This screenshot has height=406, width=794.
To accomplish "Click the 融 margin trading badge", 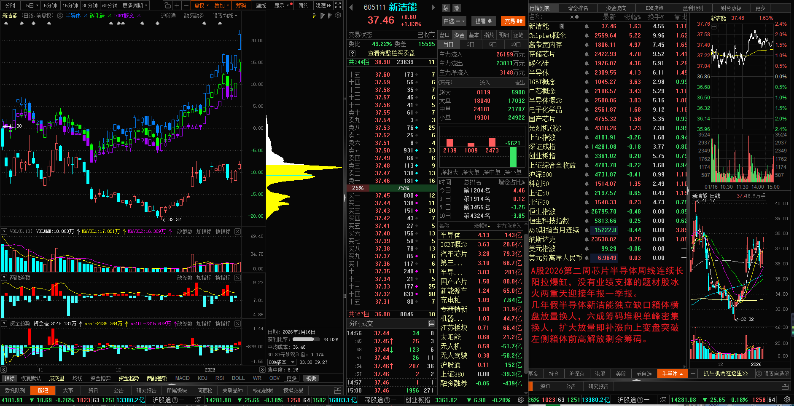I will [446, 8].
